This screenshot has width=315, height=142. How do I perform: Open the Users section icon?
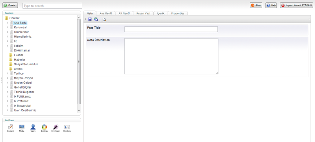[x=33, y=128]
